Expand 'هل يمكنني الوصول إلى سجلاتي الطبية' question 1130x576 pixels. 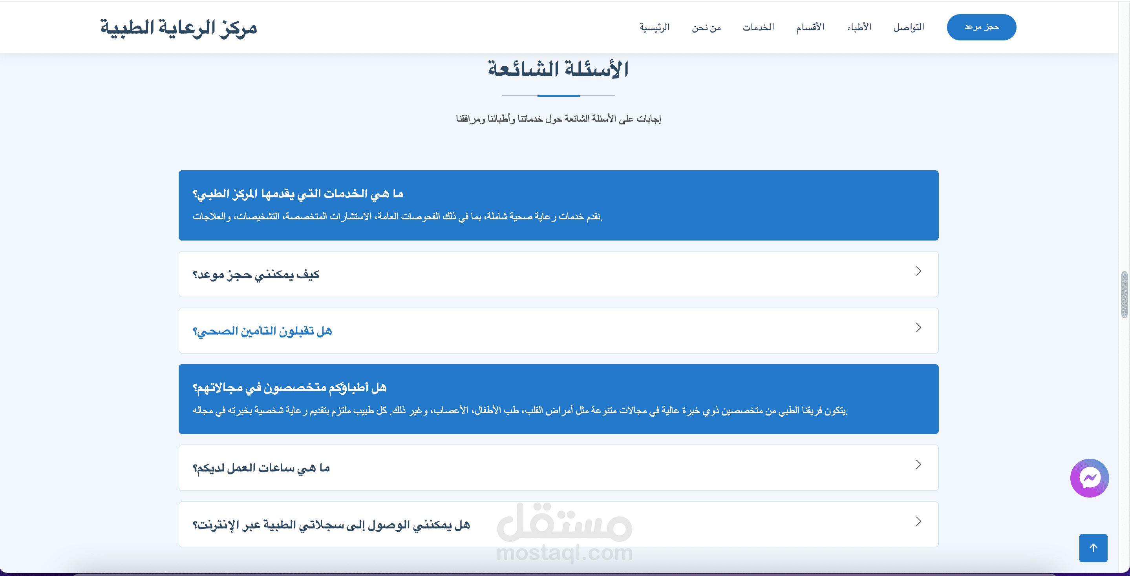[x=332, y=525]
